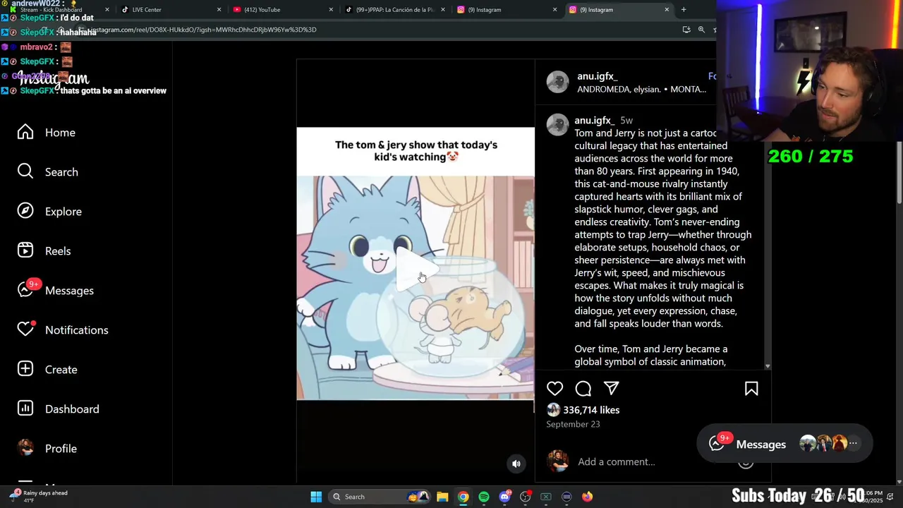Like the reel with the heart icon
Screen dimensions: 903x508
tap(554, 389)
